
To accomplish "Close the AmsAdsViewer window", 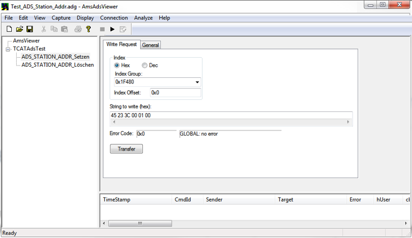I will pos(399,4).
